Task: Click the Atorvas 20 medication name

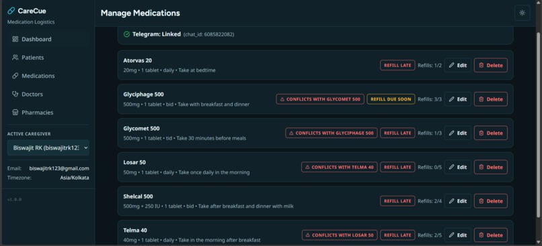Action: [x=138, y=60]
